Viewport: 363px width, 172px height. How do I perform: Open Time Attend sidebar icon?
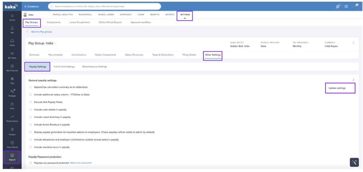(x=12, y=144)
